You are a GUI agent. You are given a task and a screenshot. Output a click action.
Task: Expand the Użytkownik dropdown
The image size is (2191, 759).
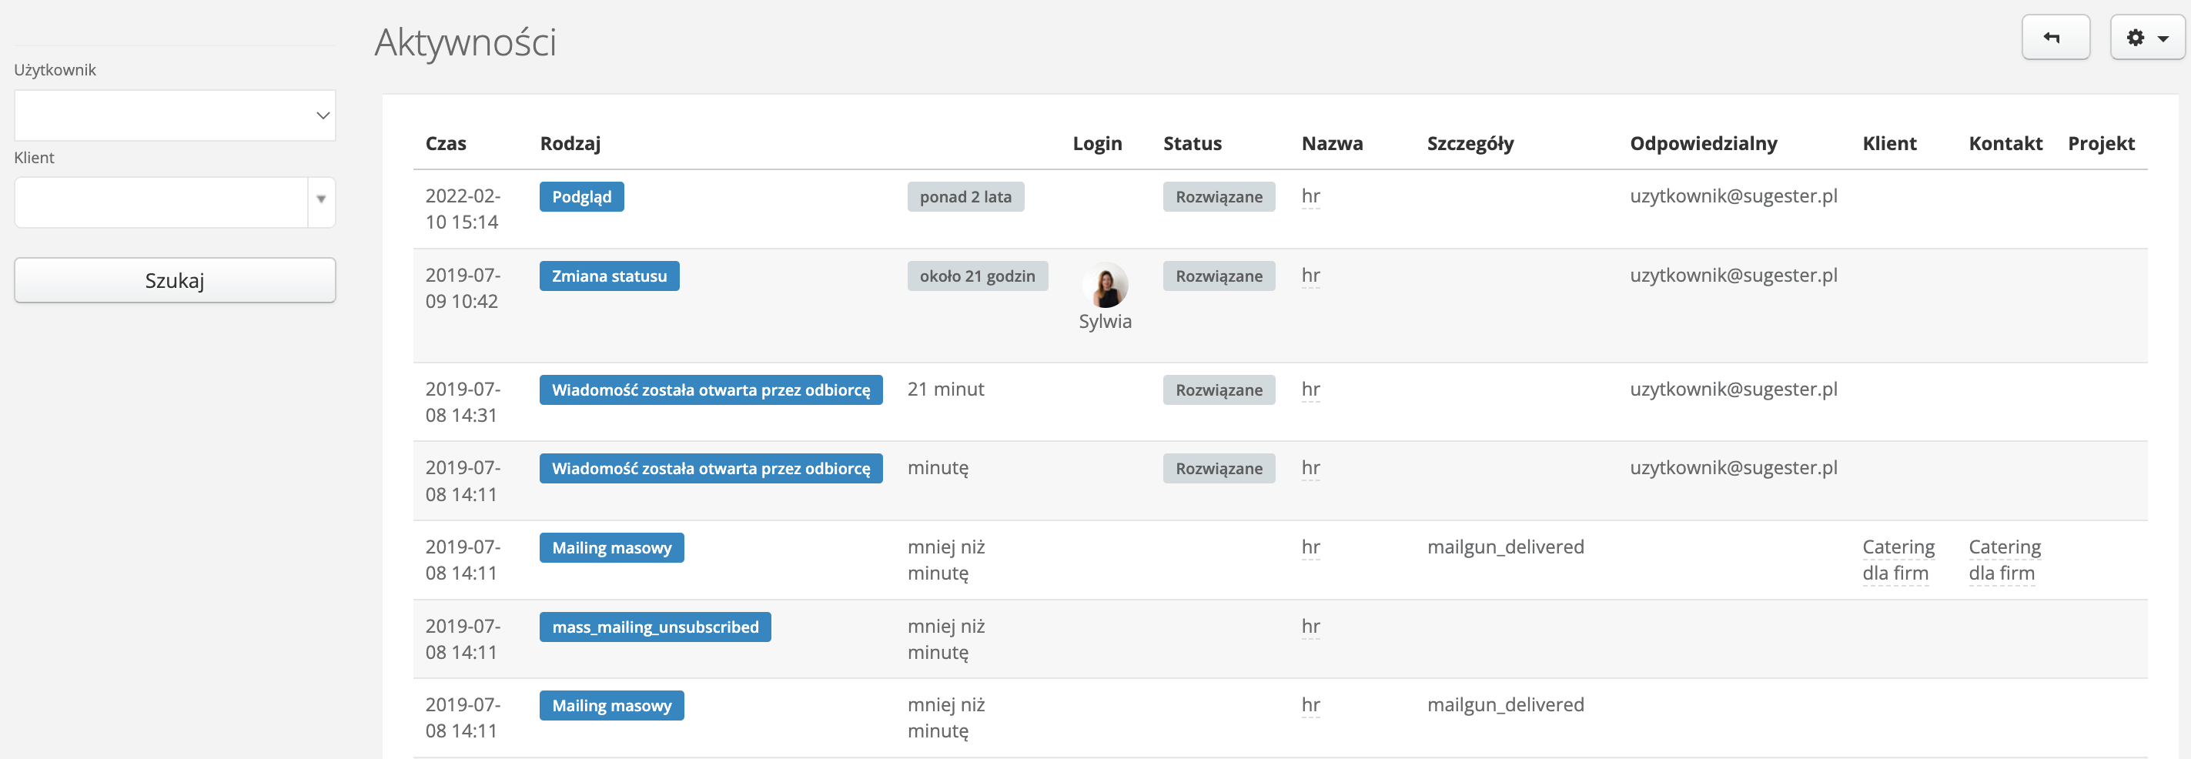174,115
